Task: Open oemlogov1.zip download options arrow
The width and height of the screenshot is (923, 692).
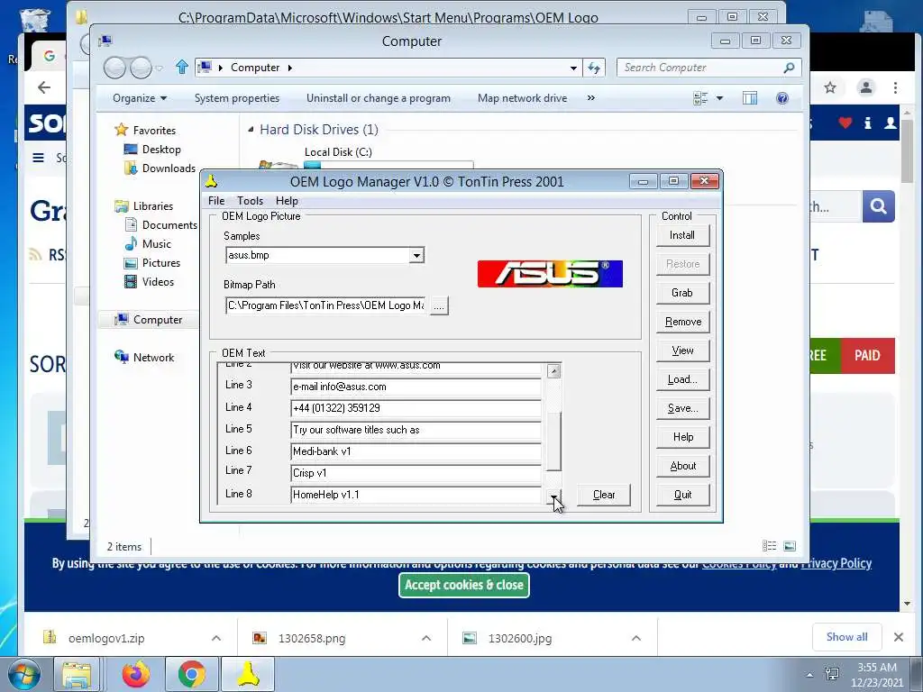Action: point(216,638)
